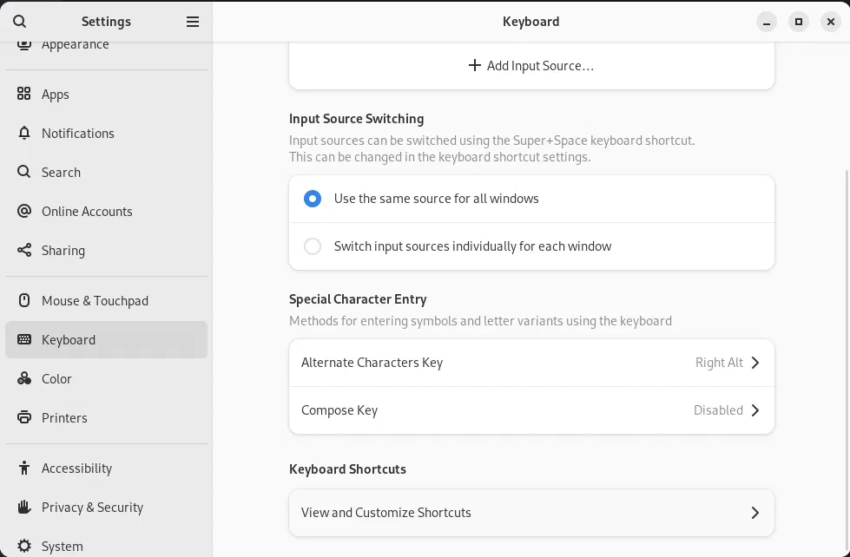Click Add Input Source button
This screenshot has height=557, width=850.
click(531, 66)
